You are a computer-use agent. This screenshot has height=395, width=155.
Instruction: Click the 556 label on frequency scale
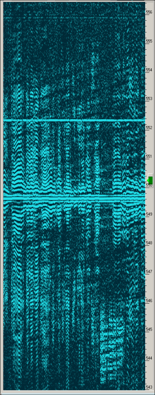click(149, 12)
